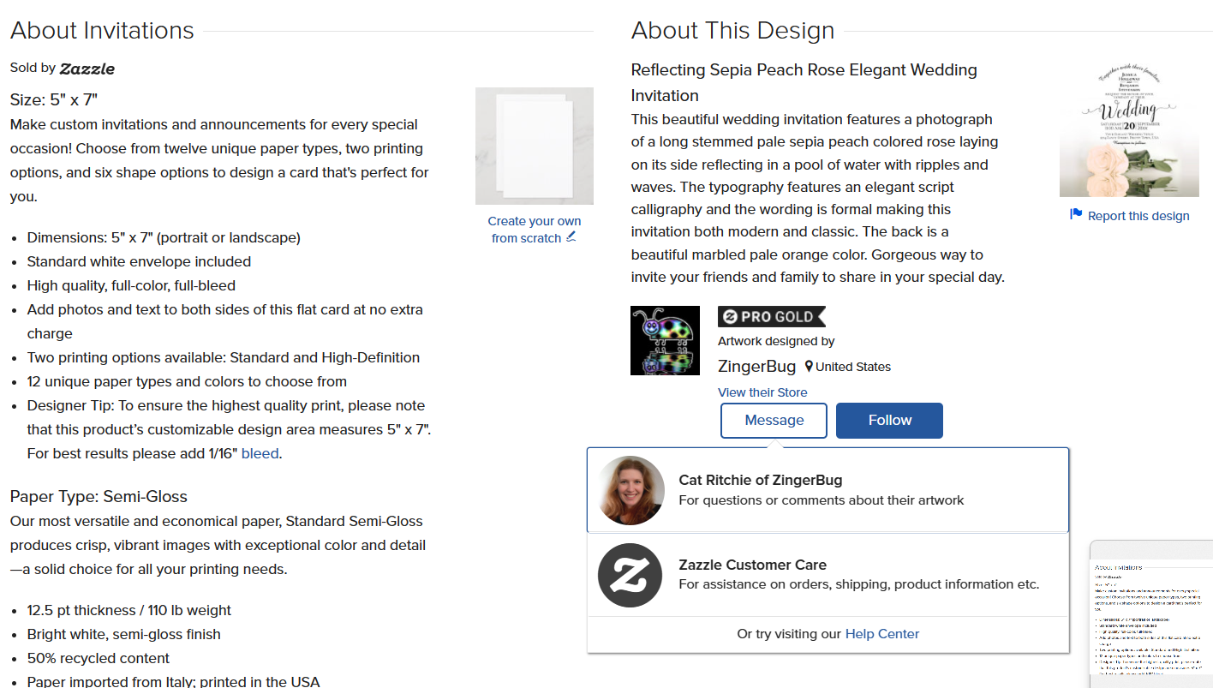
Task: Click the ZingerBug designer name
Action: pyautogui.click(x=757, y=367)
